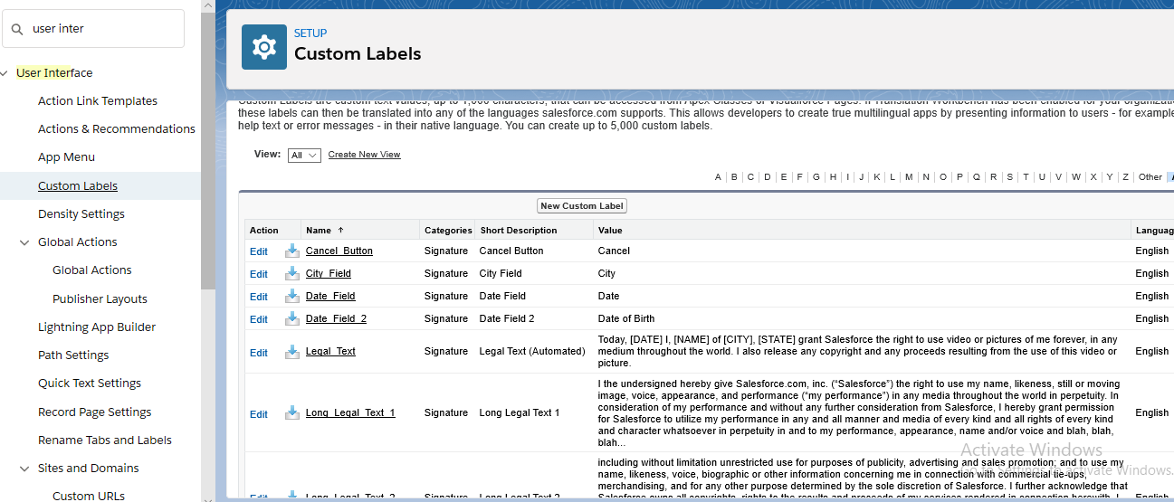Filter labels by letter Z

click(1125, 177)
